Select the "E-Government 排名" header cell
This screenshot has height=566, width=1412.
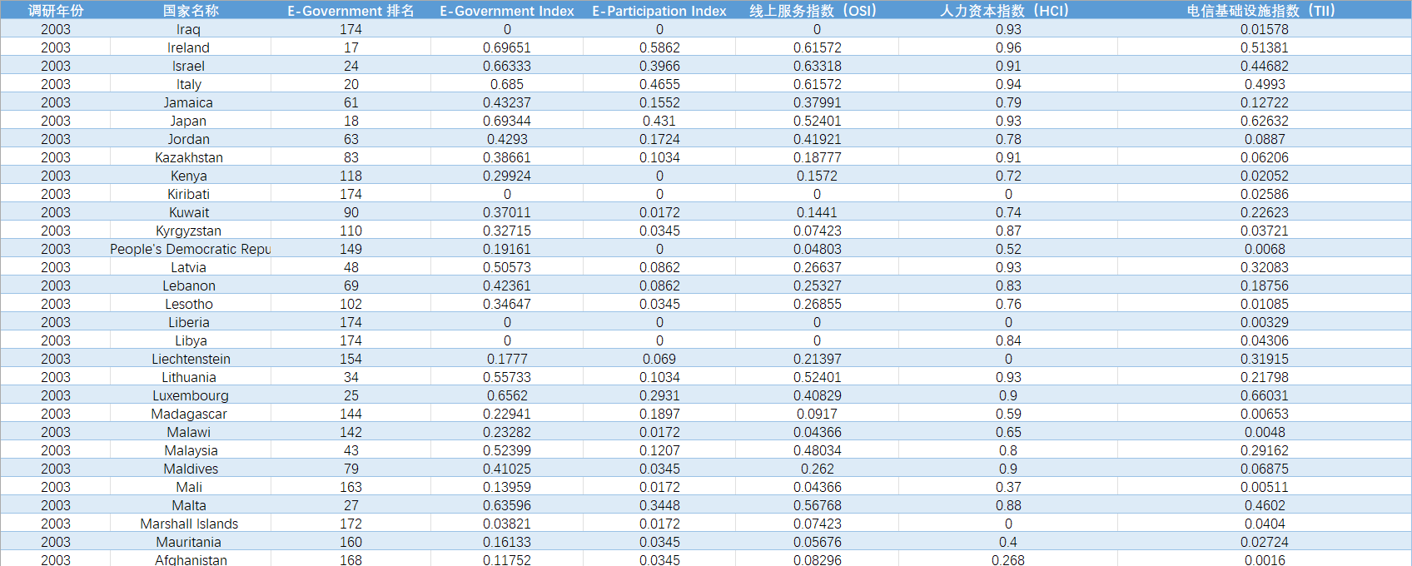click(x=351, y=11)
